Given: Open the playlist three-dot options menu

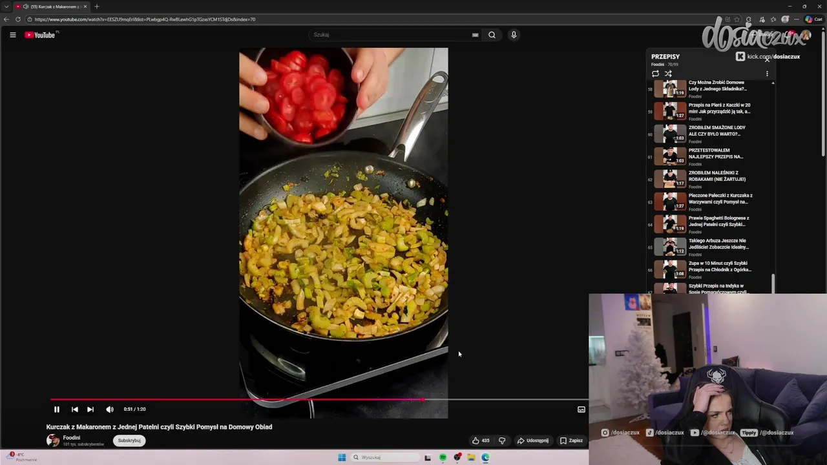Looking at the screenshot, I should [x=767, y=74].
